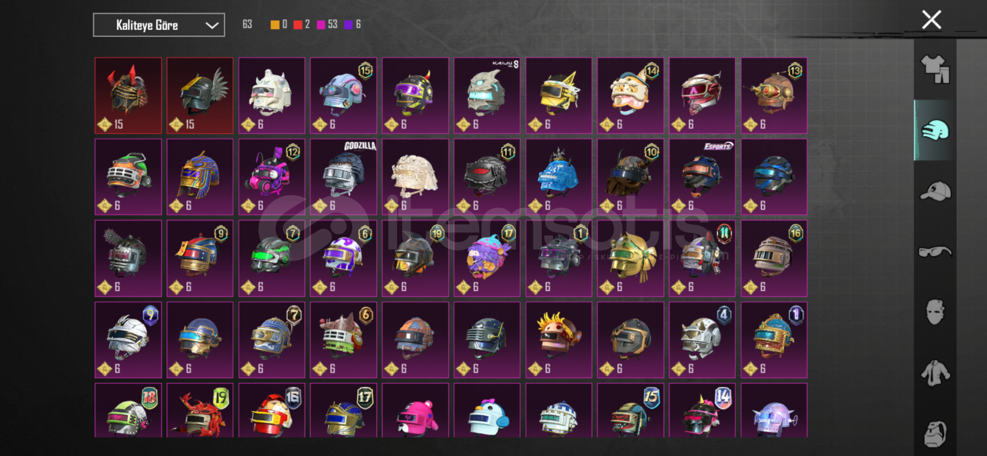Select the Godzilla branded helmet

[343, 177]
